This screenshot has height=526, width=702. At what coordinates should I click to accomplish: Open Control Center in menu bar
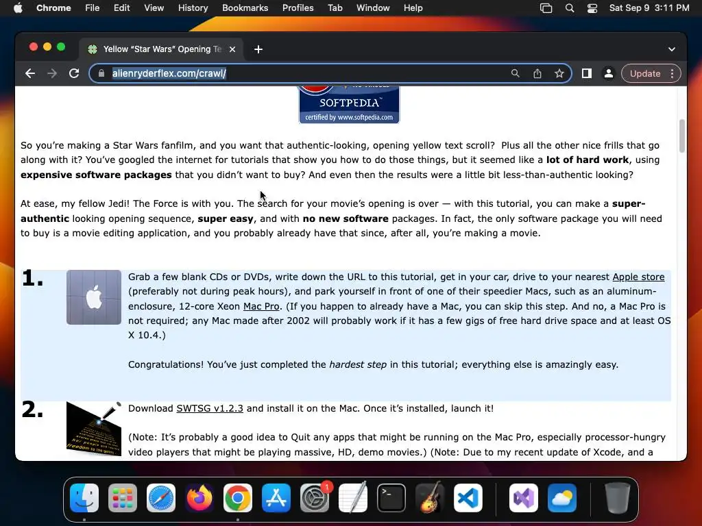592,8
